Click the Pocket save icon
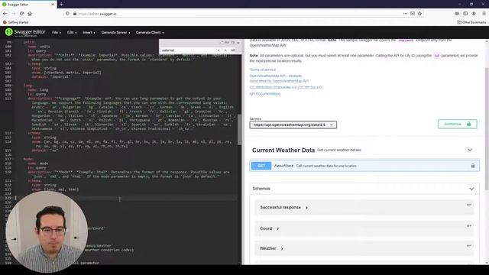This screenshot has height=275, width=489. (413, 14)
